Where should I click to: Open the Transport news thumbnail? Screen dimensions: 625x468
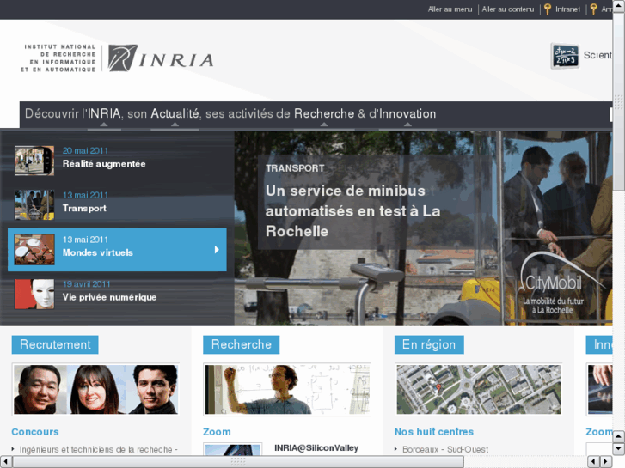click(x=34, y=205)
